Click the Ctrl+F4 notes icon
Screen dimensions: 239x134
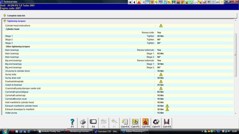[125, 122]
